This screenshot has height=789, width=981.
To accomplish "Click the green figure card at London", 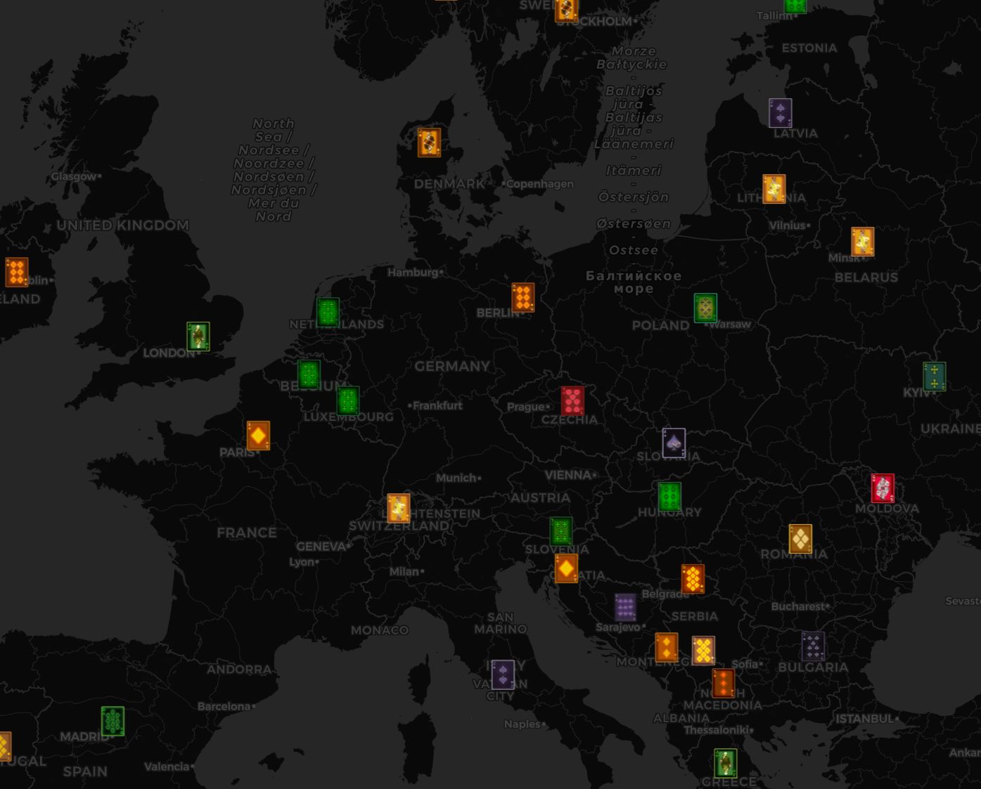I will 198,336.
